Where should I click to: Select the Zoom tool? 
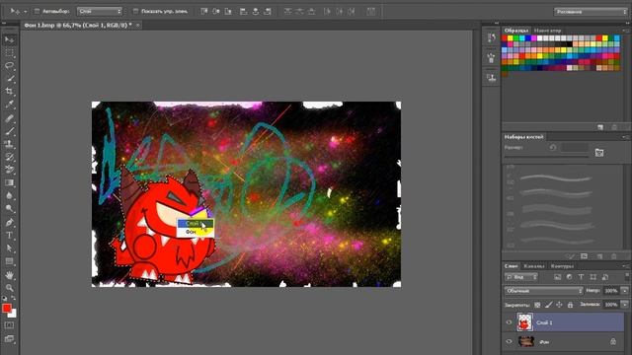[9, 288]
